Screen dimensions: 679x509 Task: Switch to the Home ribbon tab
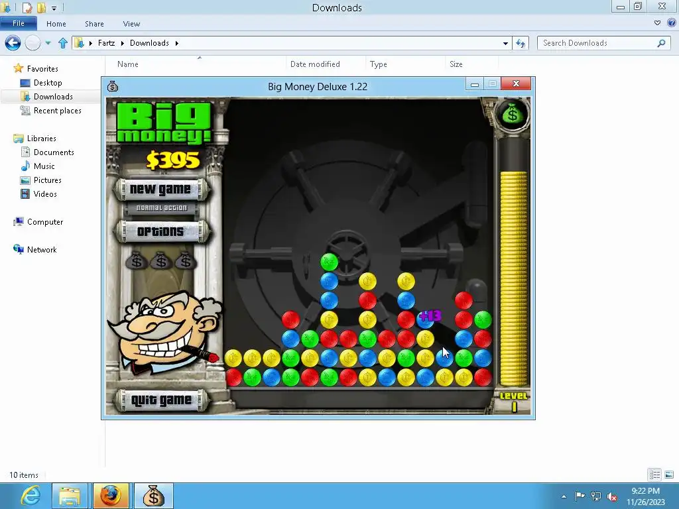coord(56,24)
